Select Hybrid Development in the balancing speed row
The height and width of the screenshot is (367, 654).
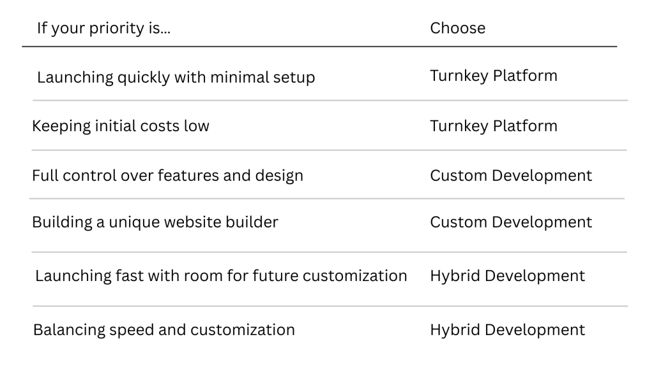[x=507, y=330]
